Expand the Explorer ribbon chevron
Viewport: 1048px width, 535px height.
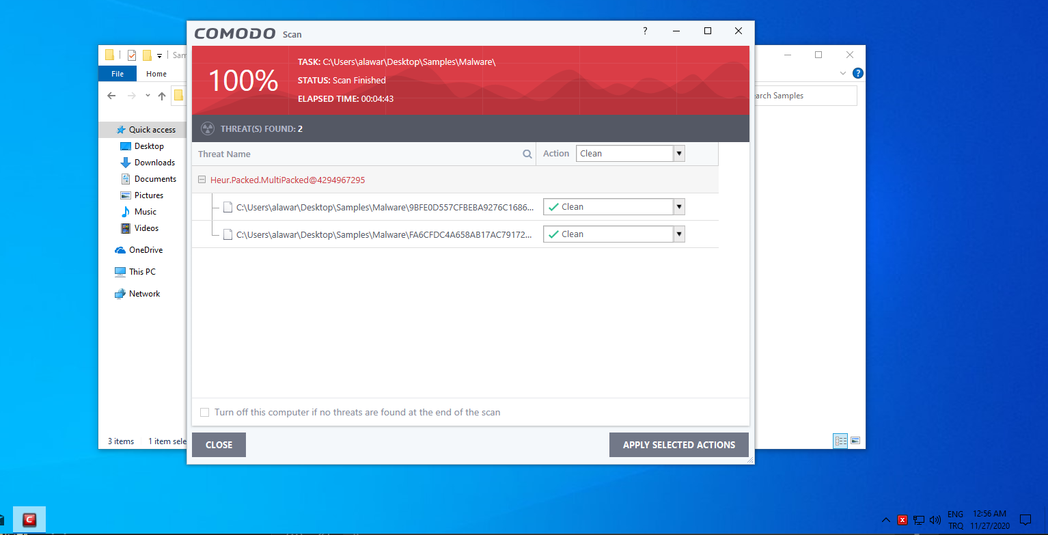pos(843,73)
